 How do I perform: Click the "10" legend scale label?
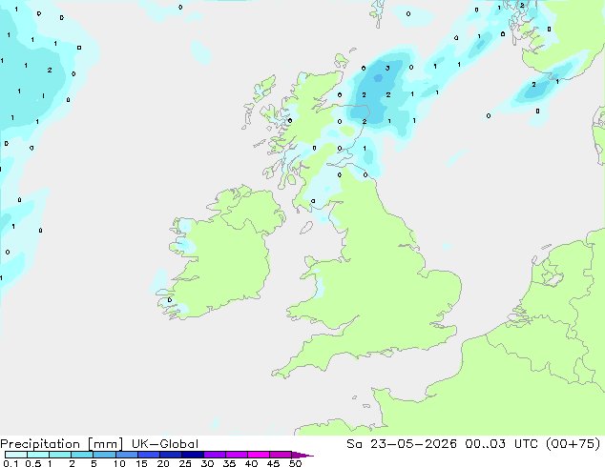pyautogui.click(x=119, y=463)
